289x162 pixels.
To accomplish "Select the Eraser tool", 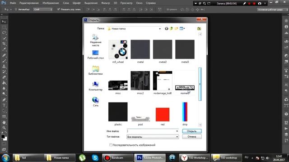I will click(4, 77).
